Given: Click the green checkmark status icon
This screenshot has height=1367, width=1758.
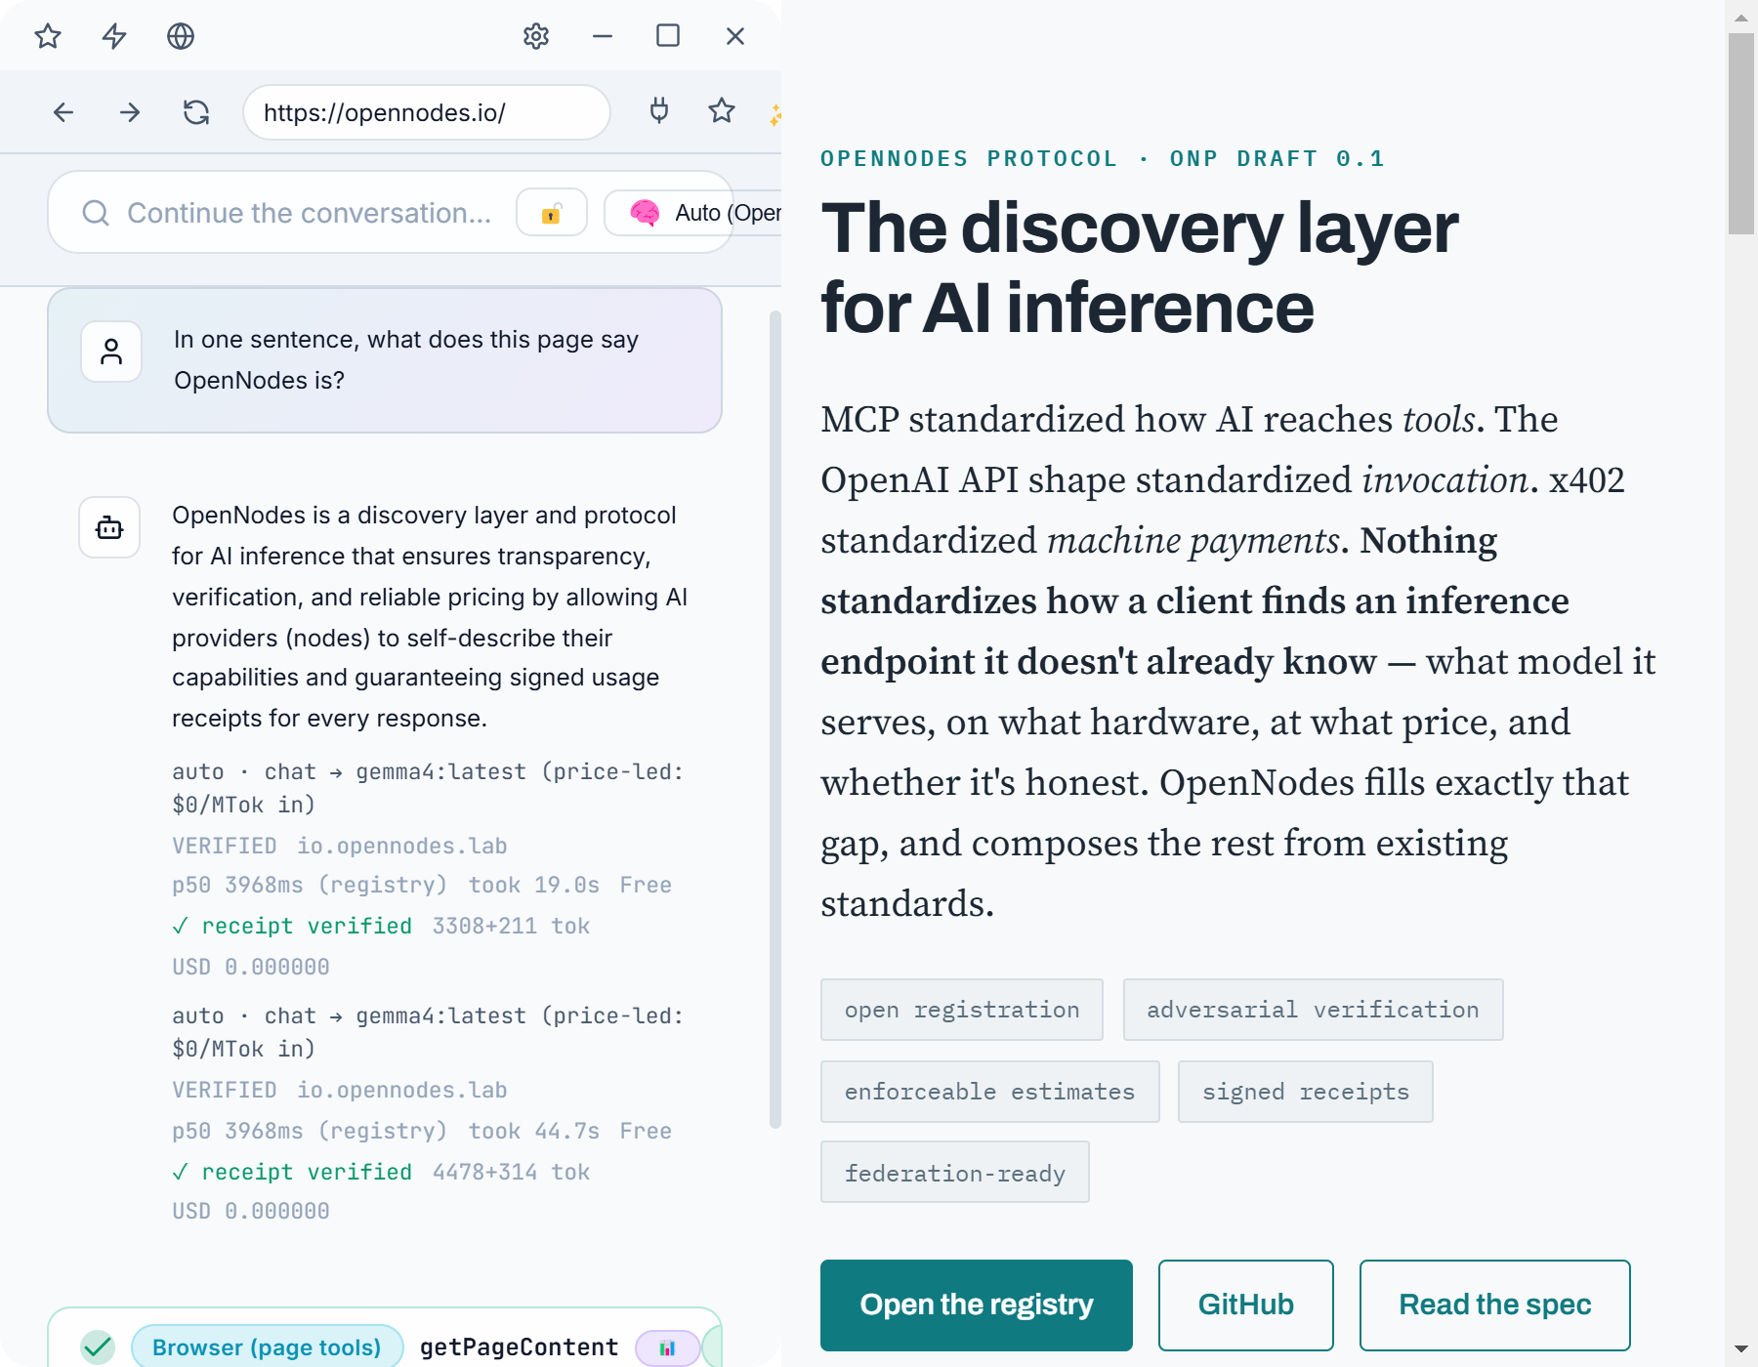Looking at the screenshot, I should tap(98, 1347).
